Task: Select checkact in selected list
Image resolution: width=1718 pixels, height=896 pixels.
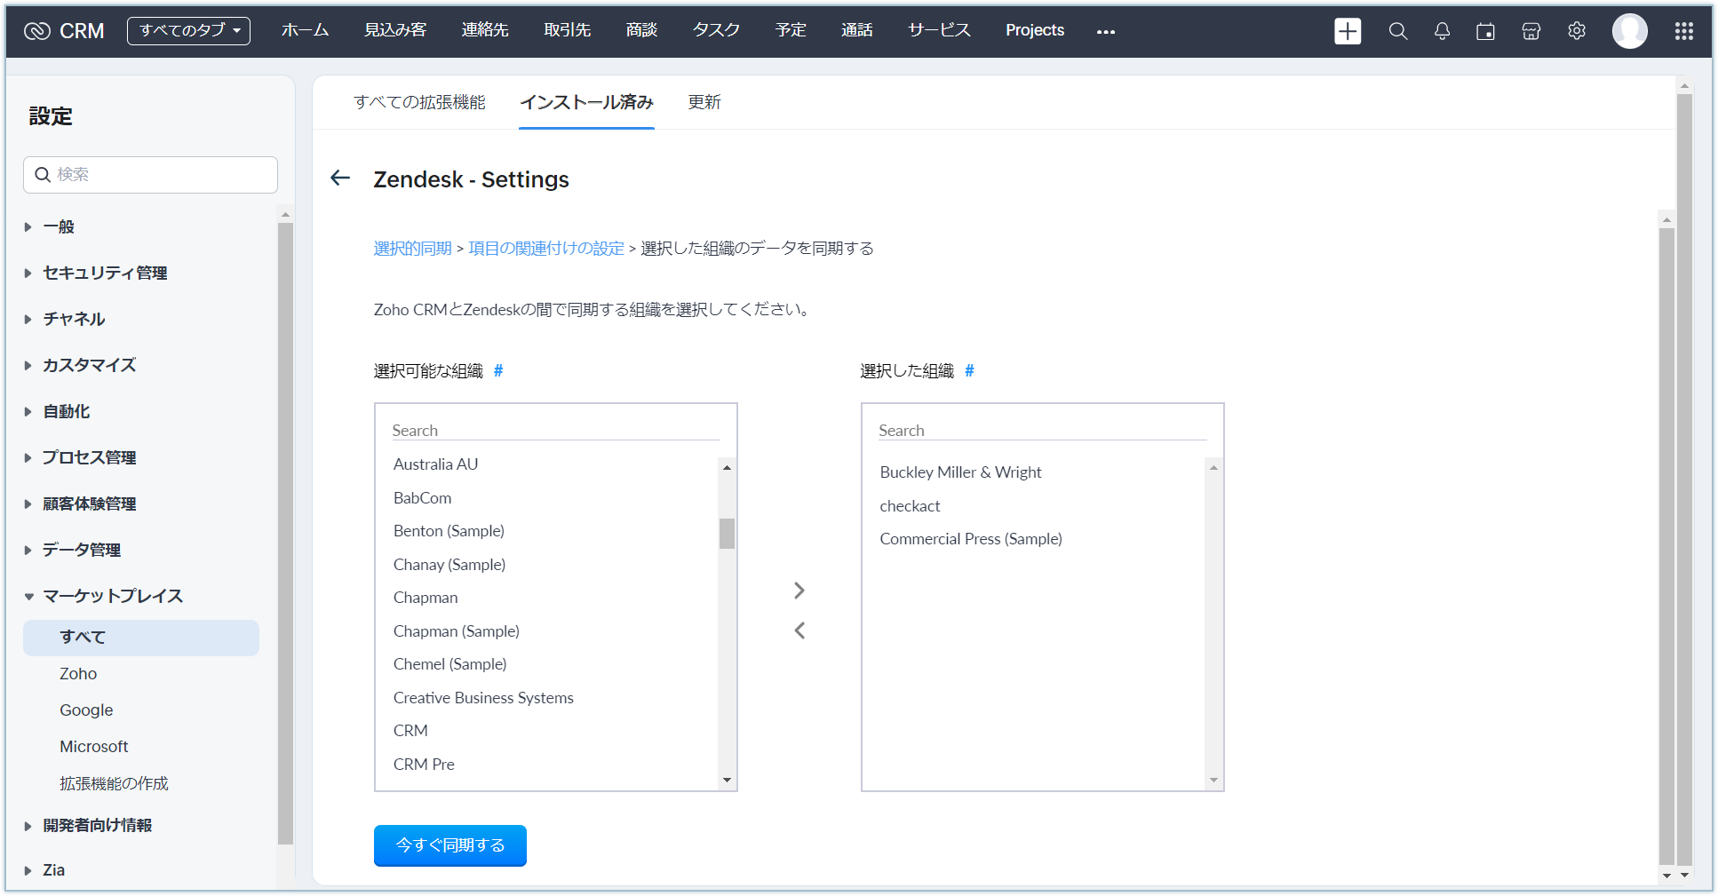Action: click(910, 506)
